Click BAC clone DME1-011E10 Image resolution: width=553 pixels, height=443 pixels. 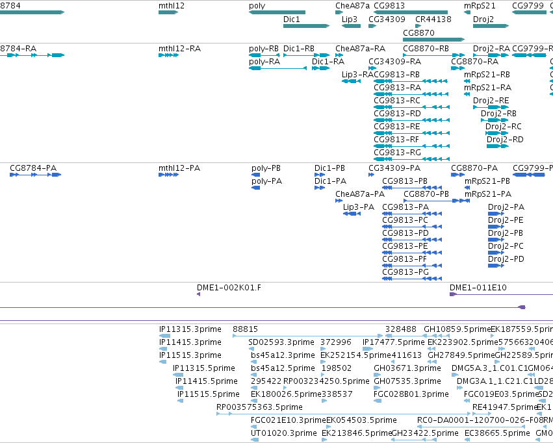click(478, 288)
